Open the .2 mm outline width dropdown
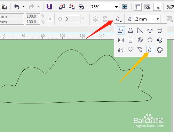The image size is (174, 132). coord(158,19)
